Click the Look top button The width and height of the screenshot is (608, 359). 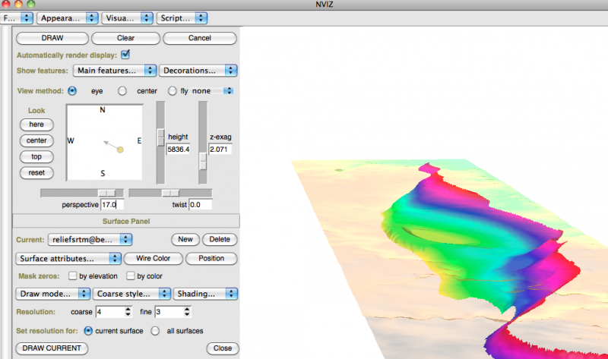click(36, 156)
